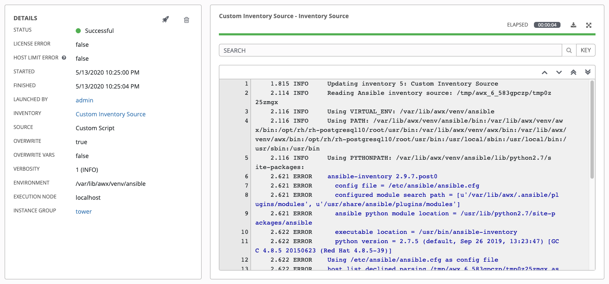Download job output
This screenshot has height=284, width=609.
pyautogui.click(x=574, y=25)
